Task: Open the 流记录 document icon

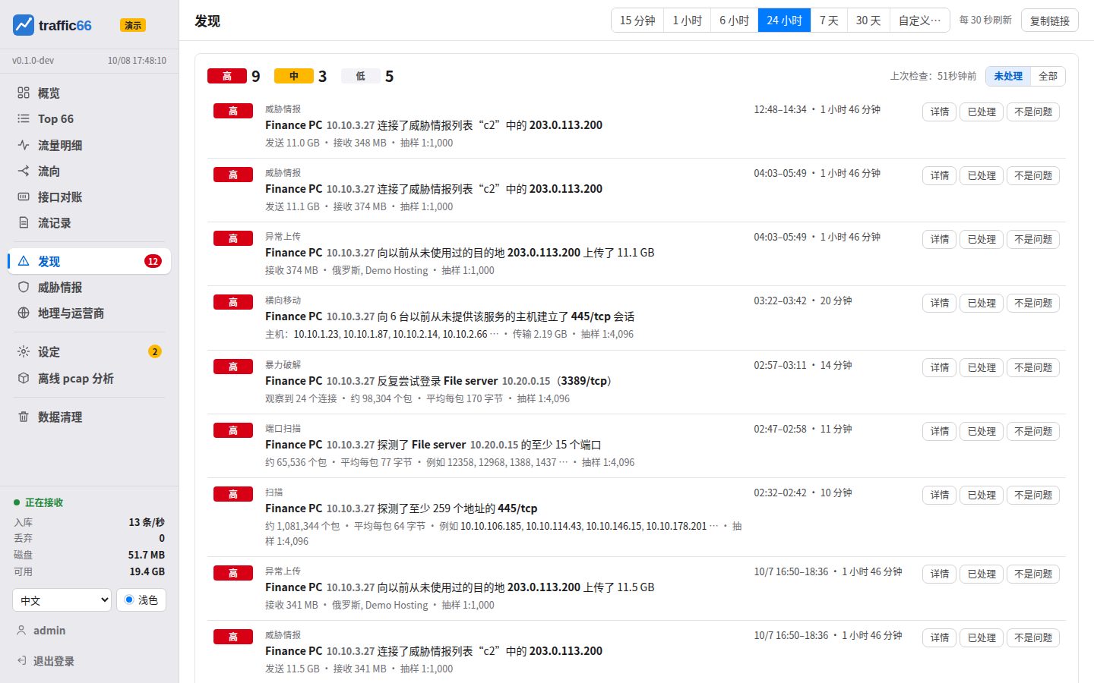Action: coord(24,222)
